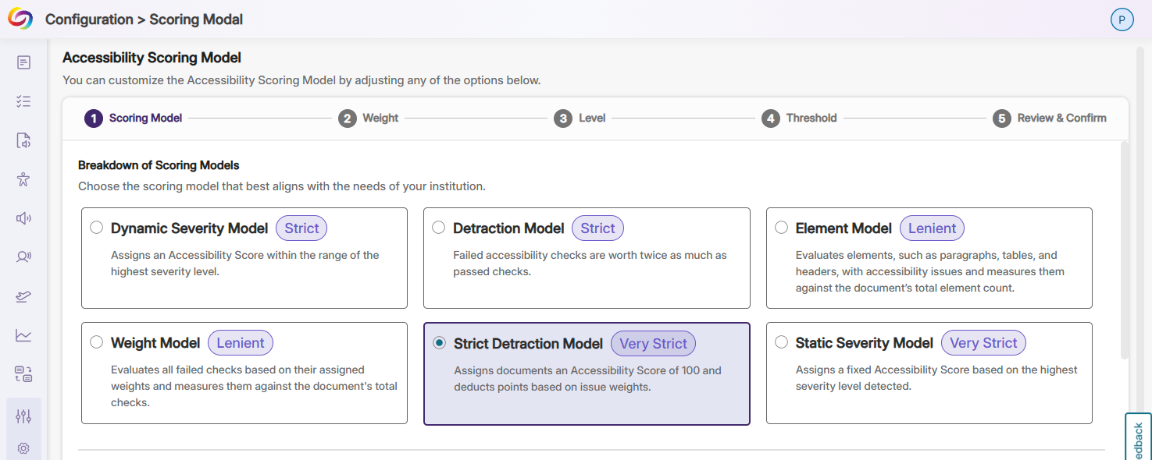Viewport: 1152px width, 460px height.
Task: Click the Breakdown of Scoring Models heading
Action: (x=159, y=165)
